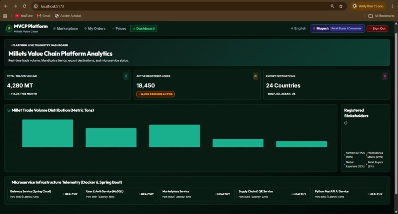Open the Gmail bookmark
Screen dimensions: 398x214
(x=43, y=16)
